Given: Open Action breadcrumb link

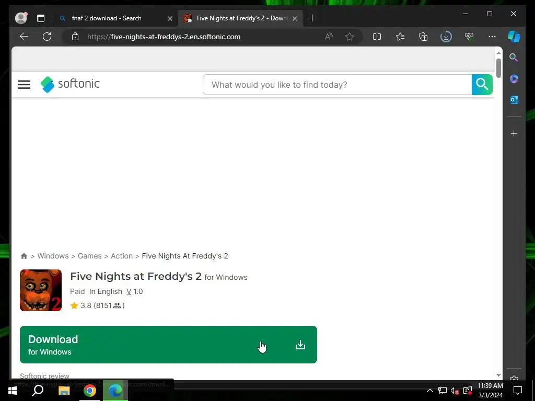Looking at the screenshot, I should click(121, 256).
